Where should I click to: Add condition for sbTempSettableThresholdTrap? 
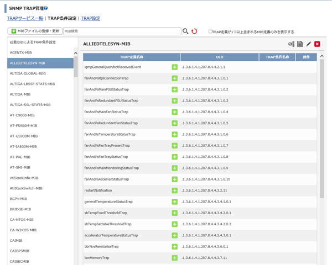175,224
